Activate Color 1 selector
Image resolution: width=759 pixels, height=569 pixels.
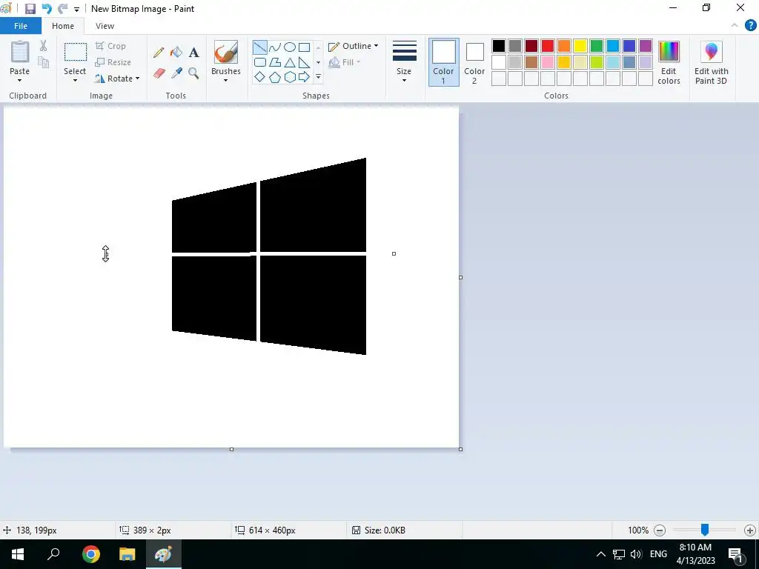point(443,62)
